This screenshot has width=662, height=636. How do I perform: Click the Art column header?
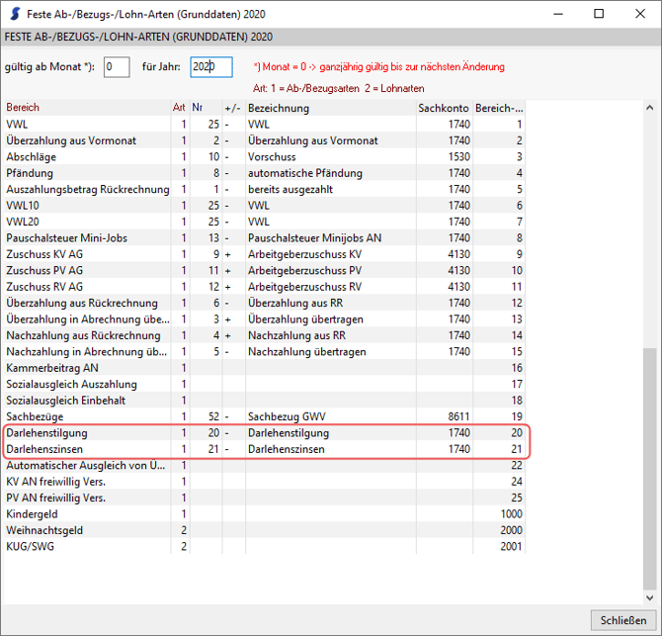(179, 108)
